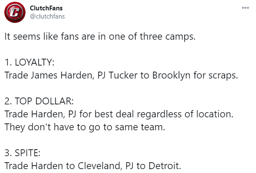Click 'PJ Tucker' in the loyalty line

click(117, 75)
